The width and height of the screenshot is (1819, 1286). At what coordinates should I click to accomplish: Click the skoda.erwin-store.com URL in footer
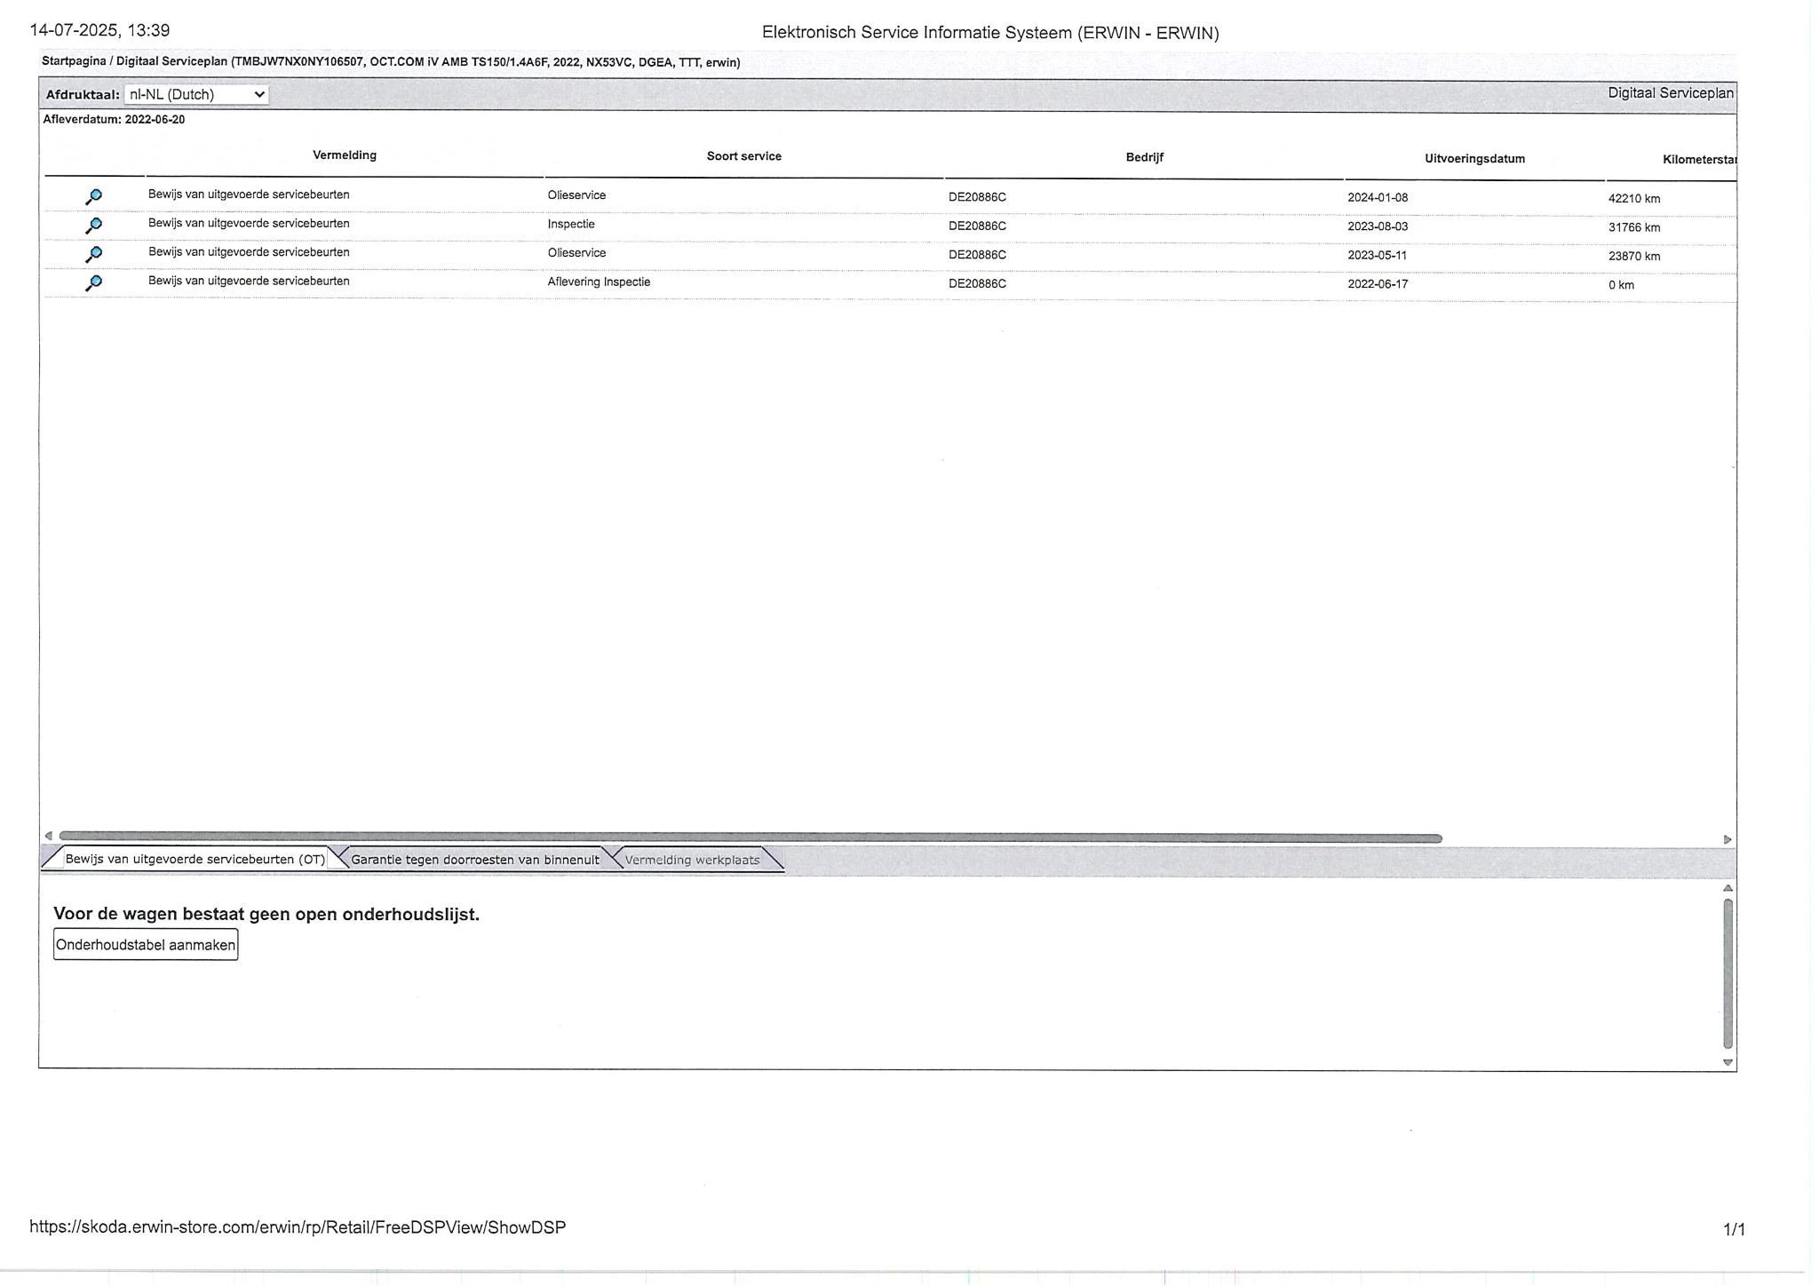pos(298,1227)
